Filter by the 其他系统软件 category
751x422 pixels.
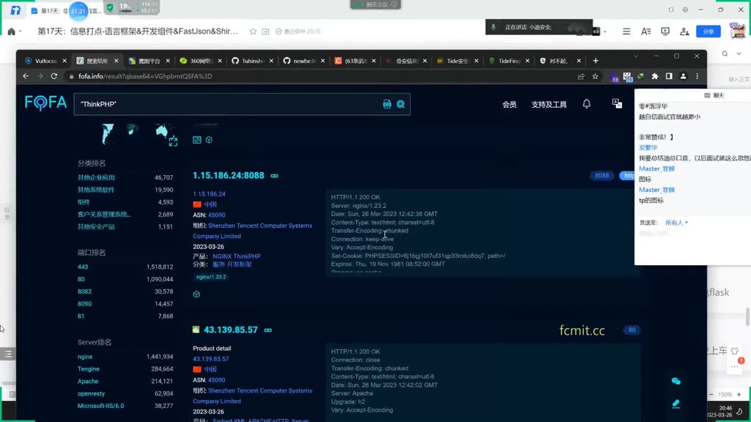click(x=96, y=190)
